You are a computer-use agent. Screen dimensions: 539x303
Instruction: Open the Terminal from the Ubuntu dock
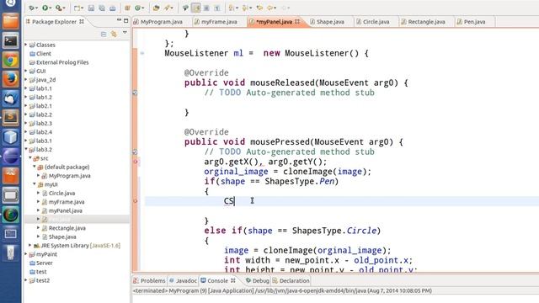point(11,41)
